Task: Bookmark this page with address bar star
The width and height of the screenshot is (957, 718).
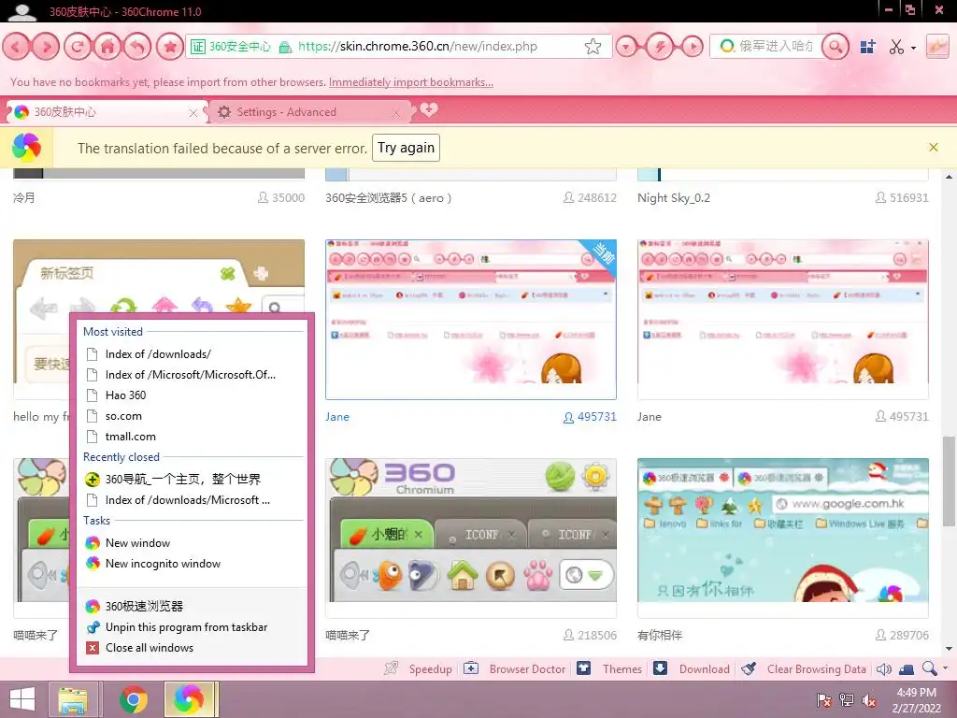Action: [593, 47]
